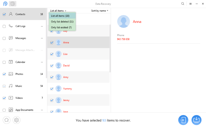This screenshot has width=206, height=127.
Task: Click Amy's contact avatar
Action: point(58,77)
